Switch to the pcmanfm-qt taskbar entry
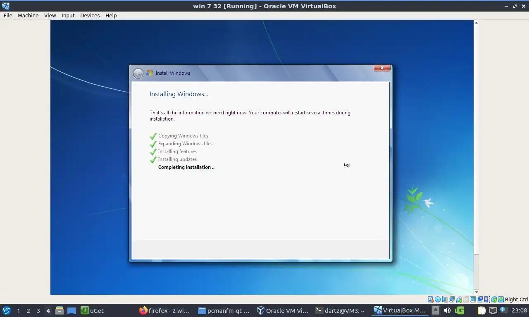Screen dimensions: 529x317 click(x=224, y=310)
